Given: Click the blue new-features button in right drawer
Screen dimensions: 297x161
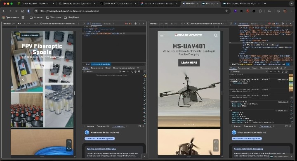Looking at the screenshot, I should (x=247, y=139).
